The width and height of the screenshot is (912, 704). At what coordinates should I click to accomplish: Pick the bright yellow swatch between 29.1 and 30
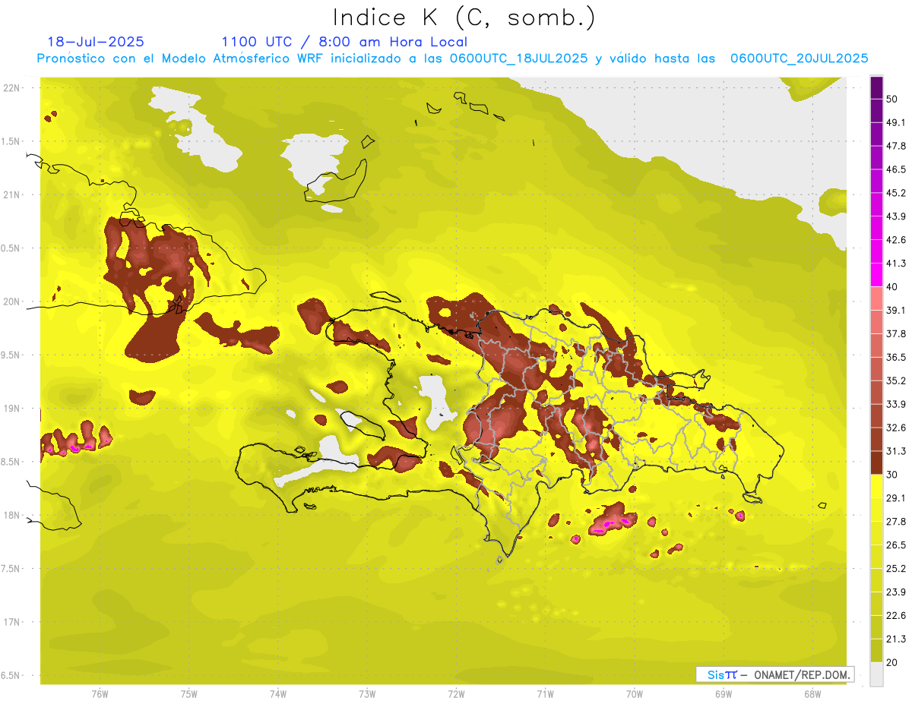[x=876, y=486]
